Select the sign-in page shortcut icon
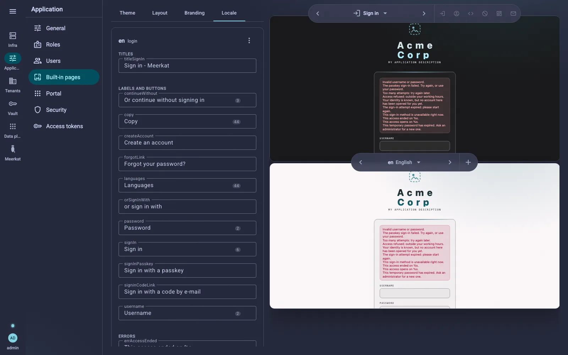Screen dimensions: 568x355 [442, 13]
